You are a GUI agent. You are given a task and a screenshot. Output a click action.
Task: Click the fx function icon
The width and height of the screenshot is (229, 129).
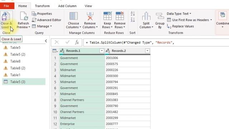point(77,42)
